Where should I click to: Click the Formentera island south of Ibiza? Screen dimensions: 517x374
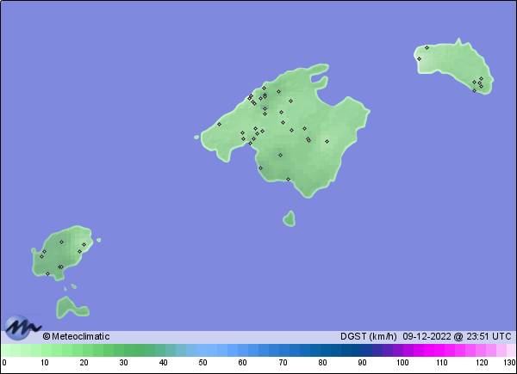(72, 308)
